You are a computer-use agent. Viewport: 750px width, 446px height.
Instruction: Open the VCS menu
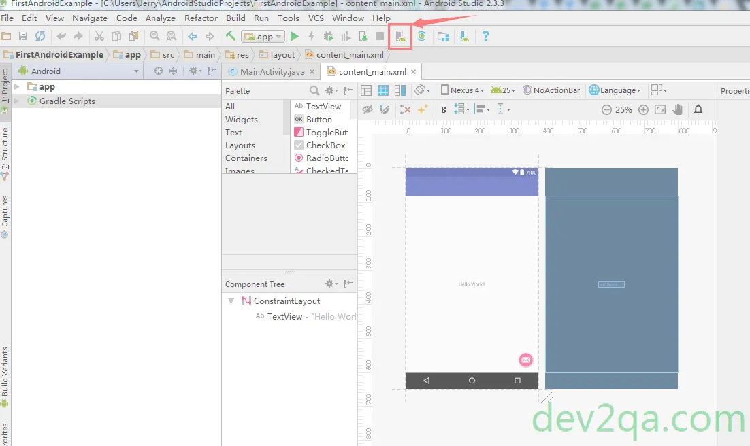point(316,18)
